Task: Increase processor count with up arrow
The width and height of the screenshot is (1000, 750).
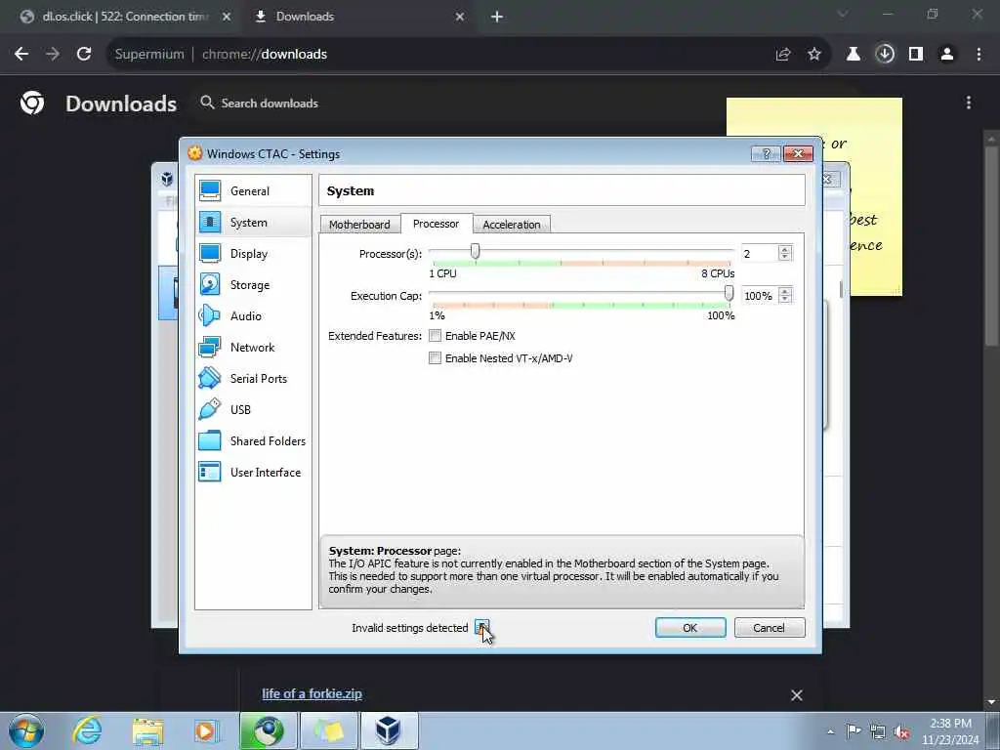Action: pyautogui.click(x=785, y=249)
